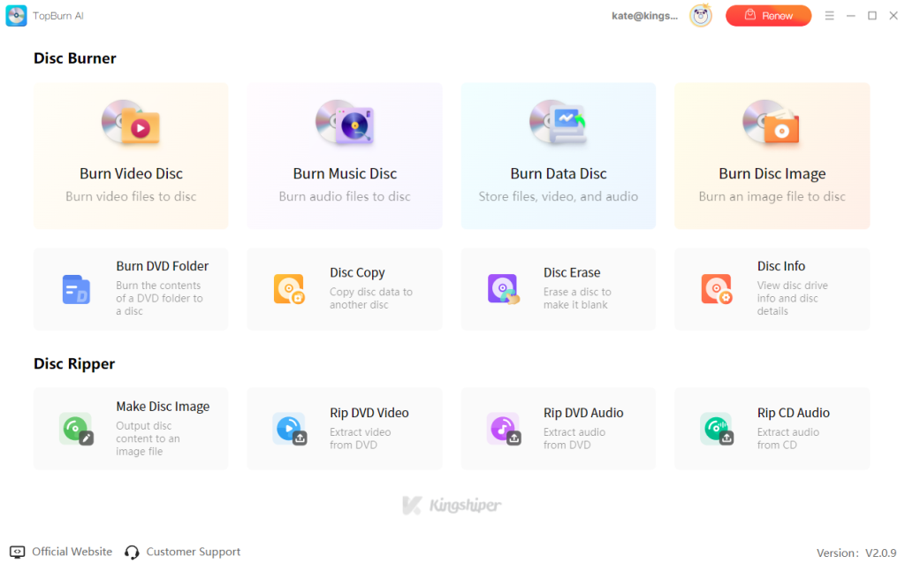Click the panda badge beside the account

700,15
